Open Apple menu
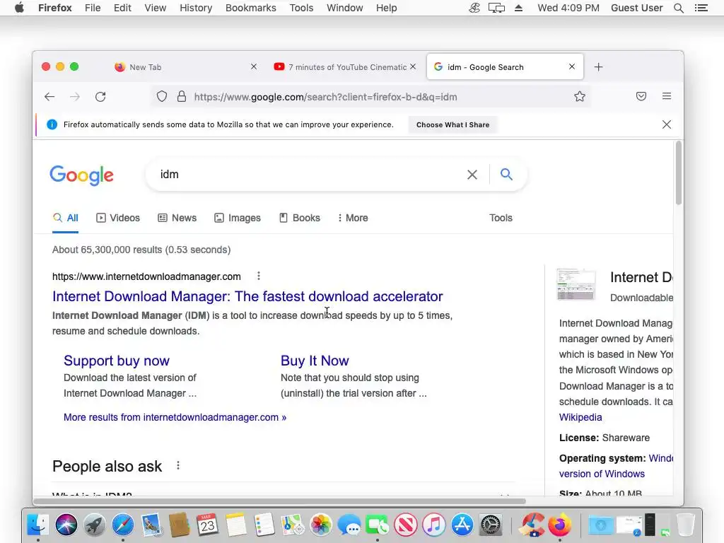The height and width of the screenshot is (543, 724). (19, 7)
